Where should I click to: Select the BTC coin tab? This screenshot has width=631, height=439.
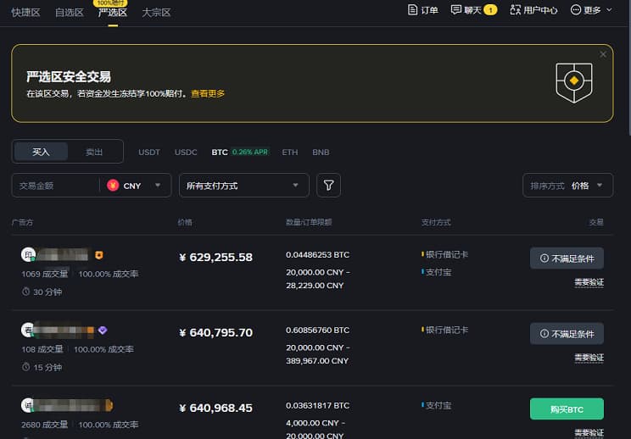coord(220,153)
